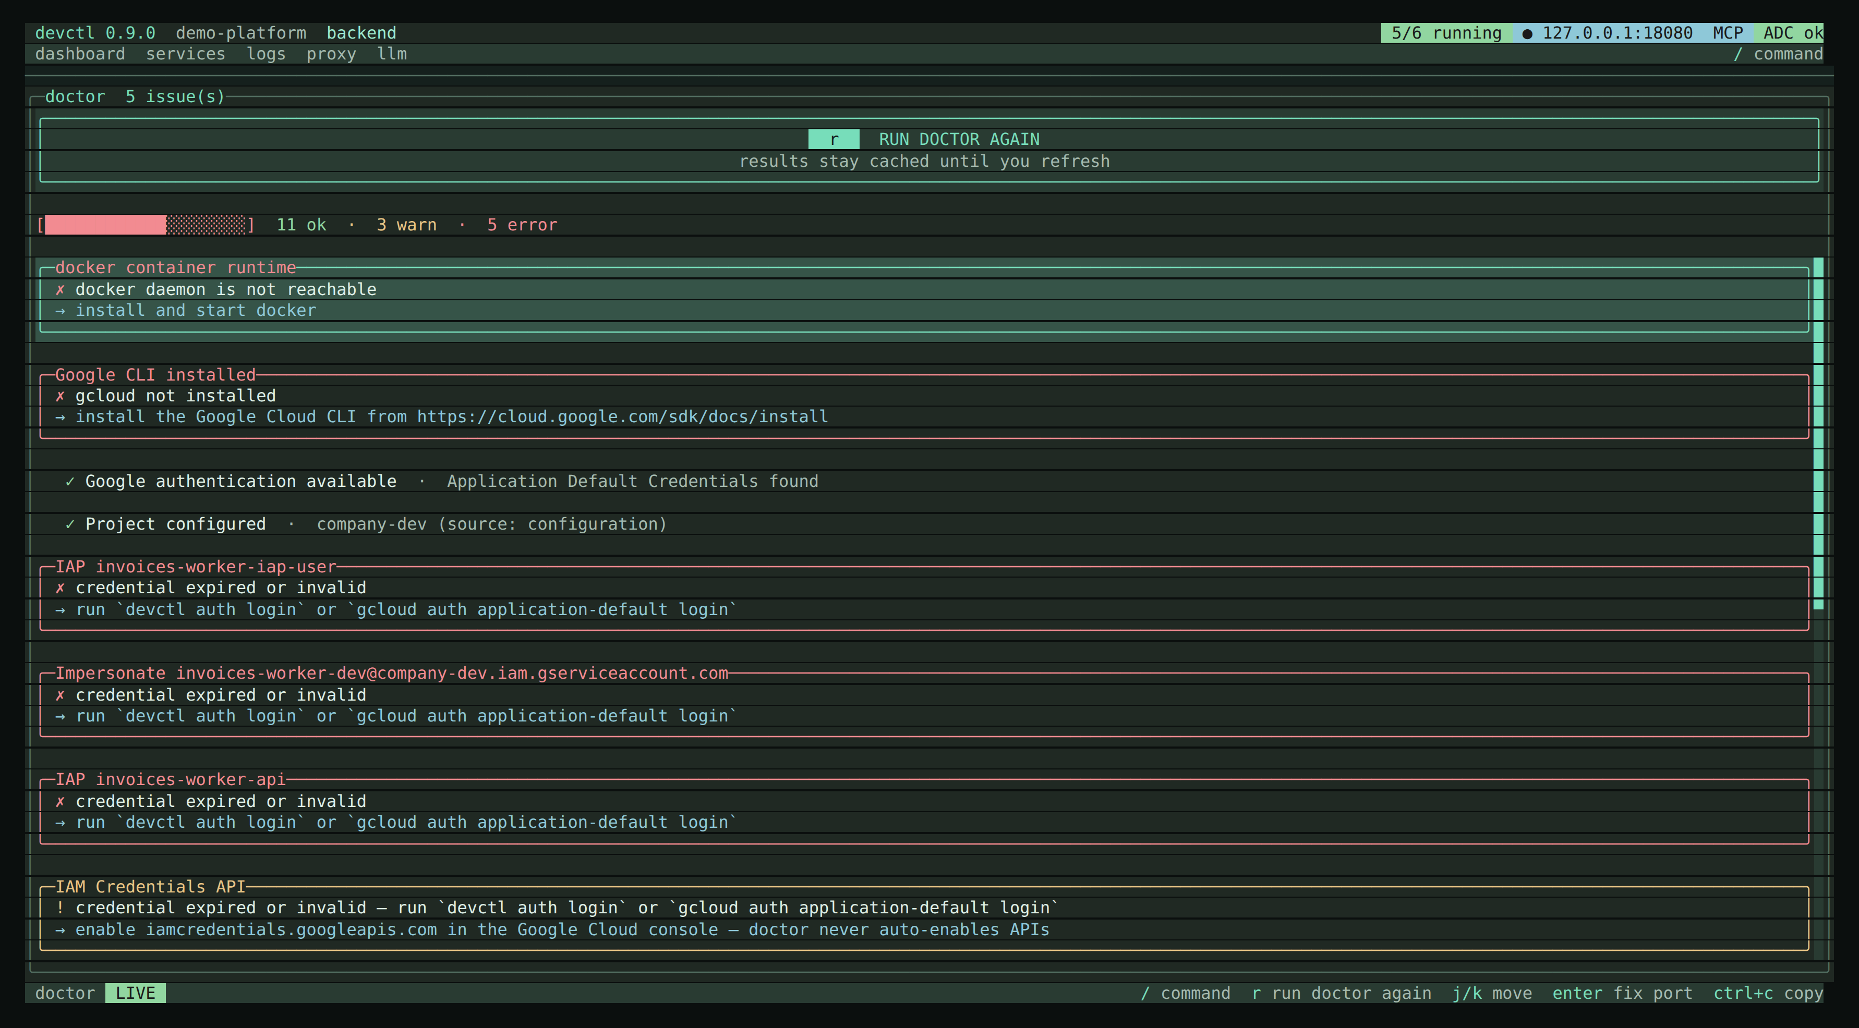This screenshot has height=1028, width=1859.
Task: Click 'ctrl+c copy' footer hint
Action: 1769,994
